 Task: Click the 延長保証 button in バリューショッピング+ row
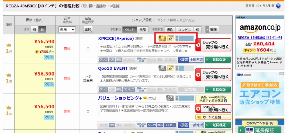click(x=218, y=125)
